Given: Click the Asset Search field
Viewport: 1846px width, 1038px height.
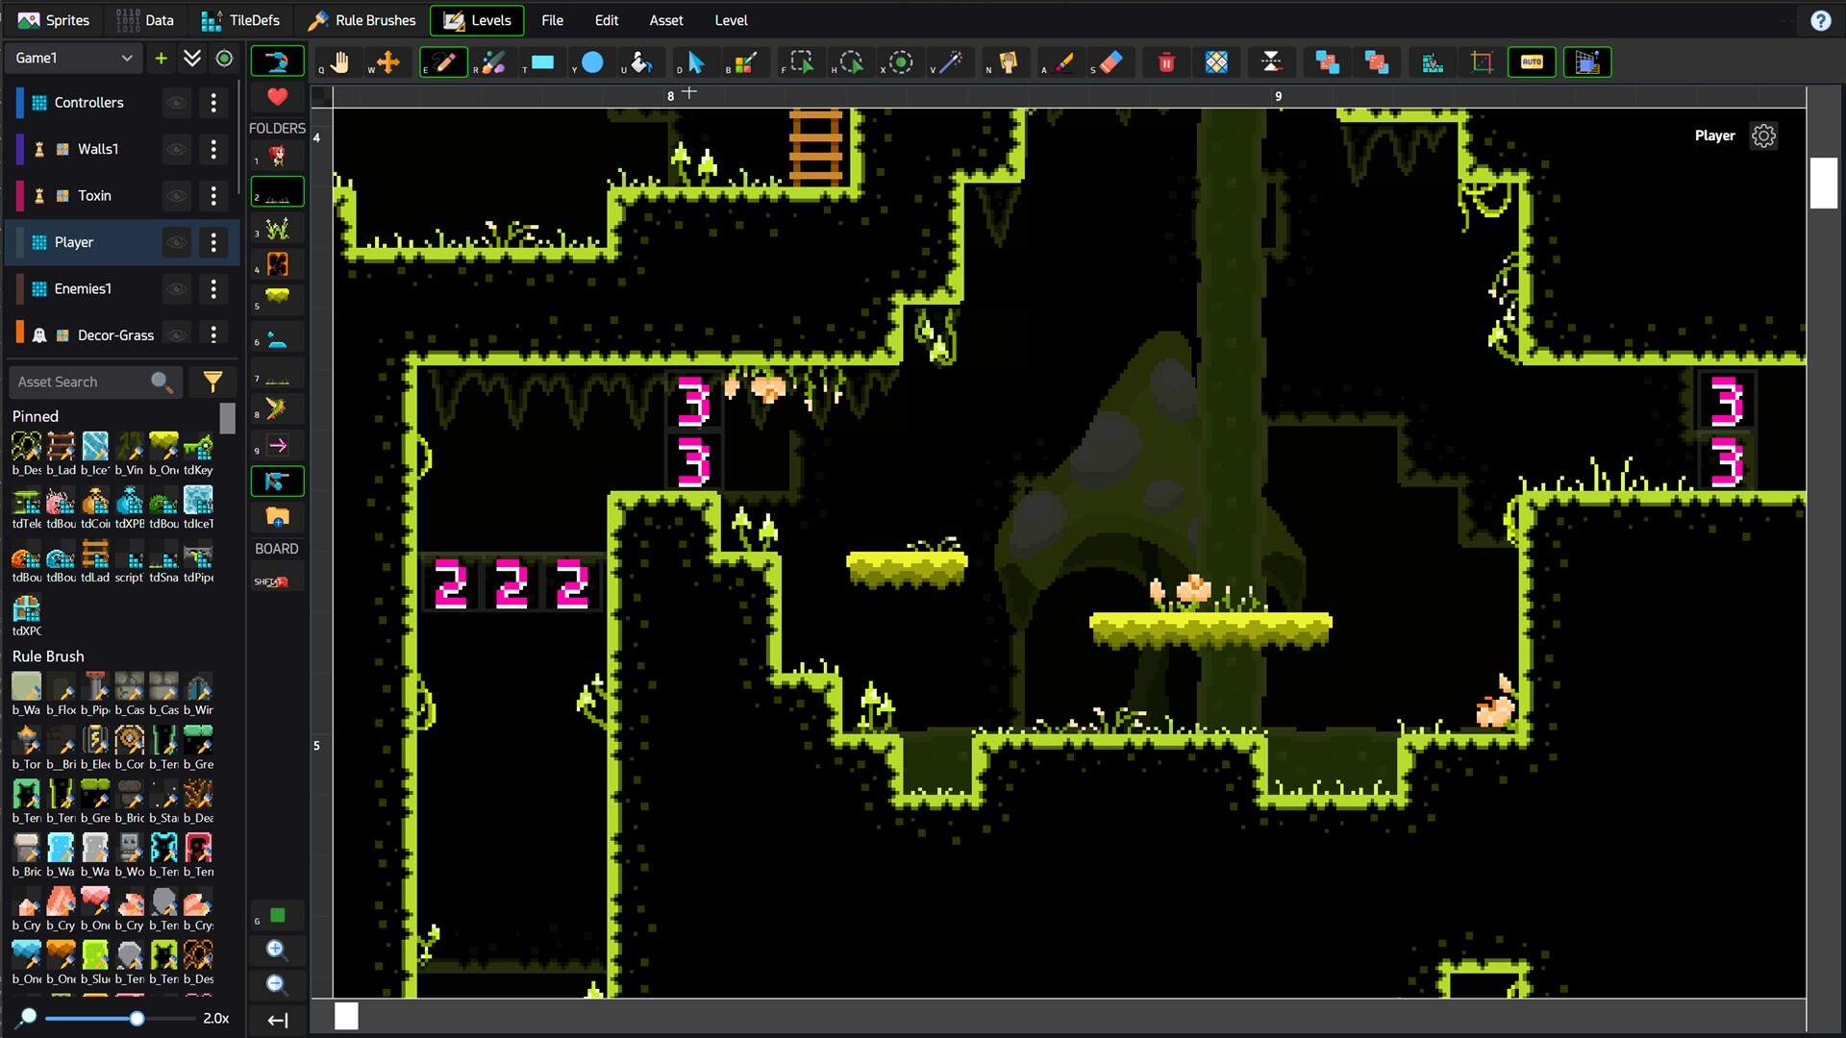Looking at the screenshot, I should pyautogui.click(x=82, y=382).
